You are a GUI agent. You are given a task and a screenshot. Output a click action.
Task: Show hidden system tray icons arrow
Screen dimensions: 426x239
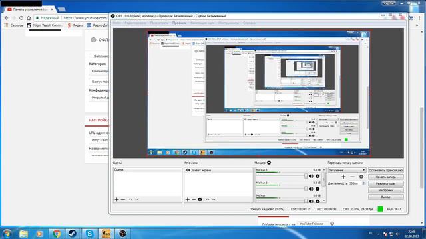379,234
